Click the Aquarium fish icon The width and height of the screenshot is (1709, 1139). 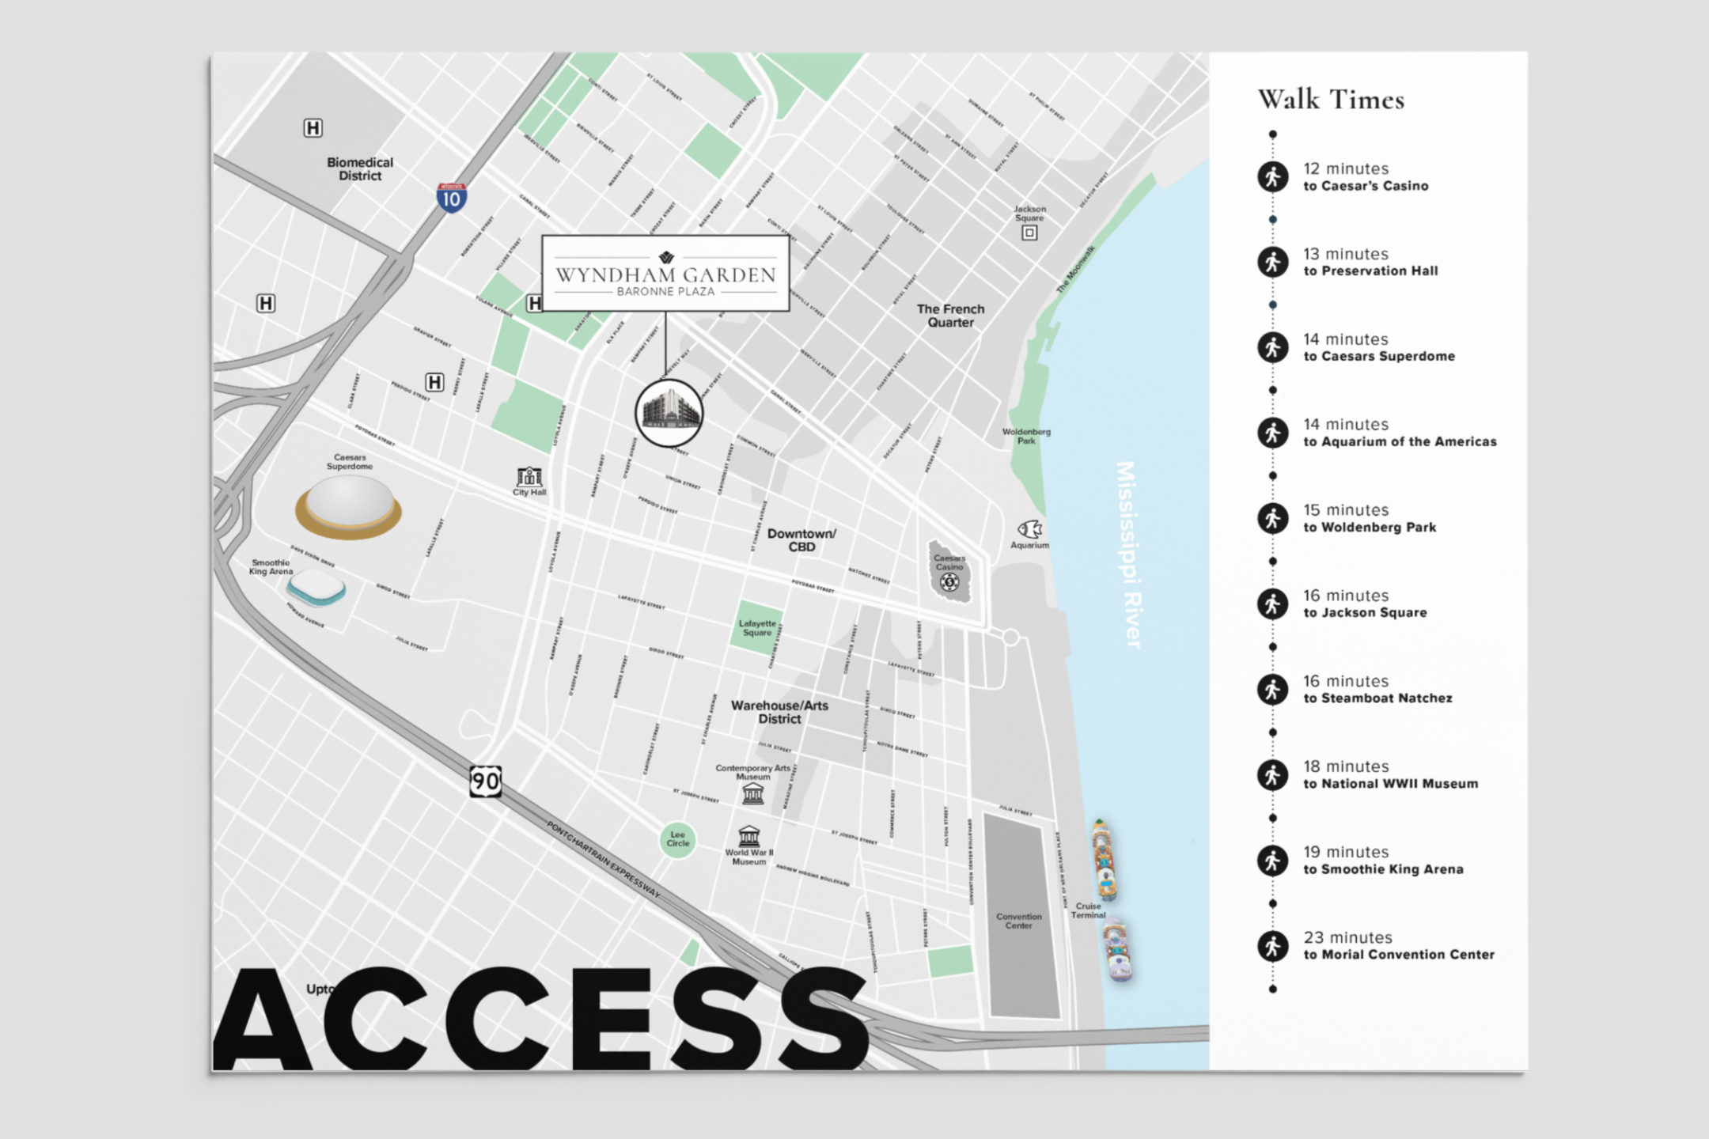(1029, 529)
